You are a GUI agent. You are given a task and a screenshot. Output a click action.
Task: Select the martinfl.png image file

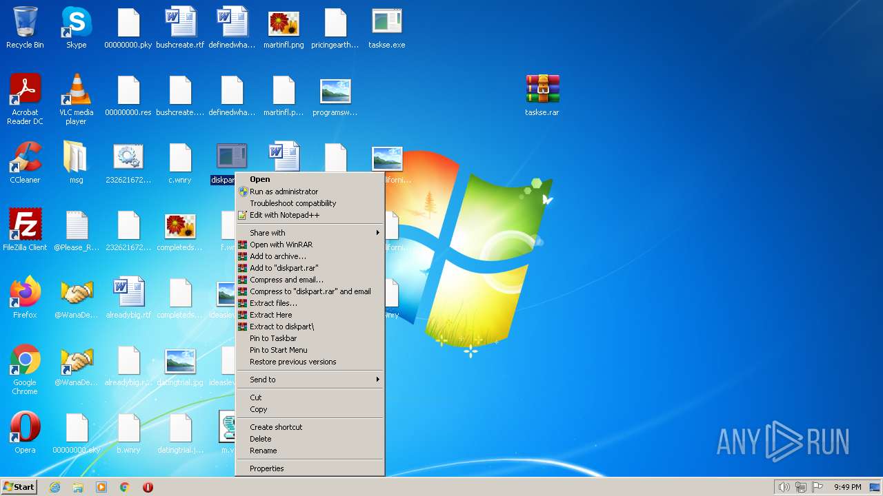point(284,28)
